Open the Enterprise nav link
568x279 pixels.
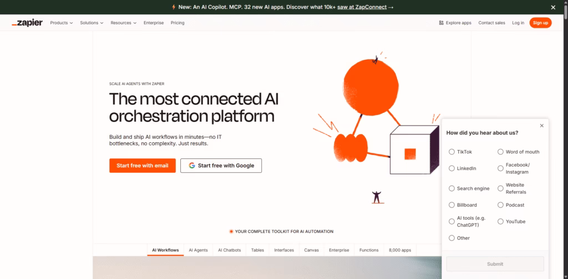coord(154,23)
